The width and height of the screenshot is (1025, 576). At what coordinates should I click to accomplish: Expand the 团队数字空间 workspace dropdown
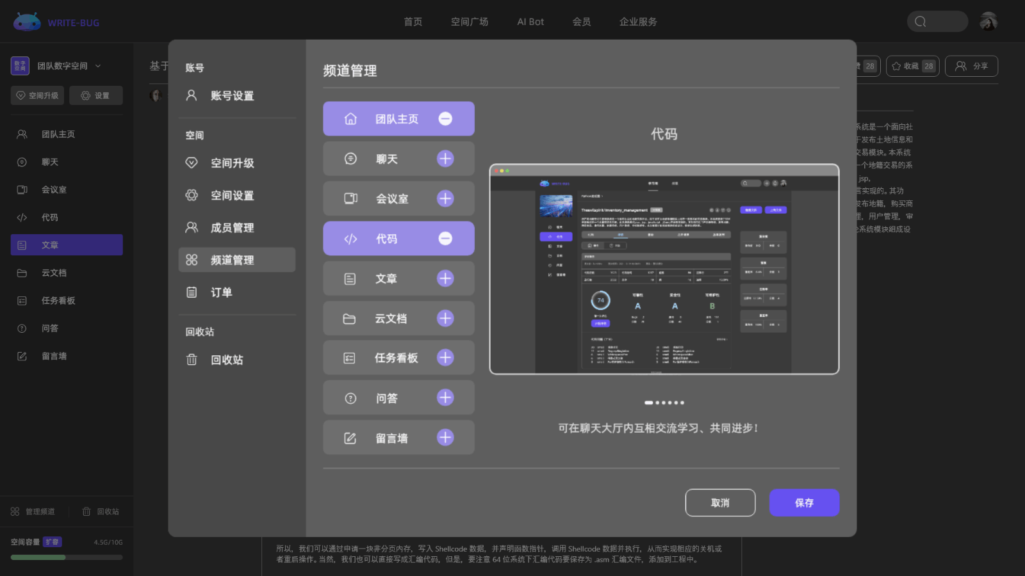[97, 65]
